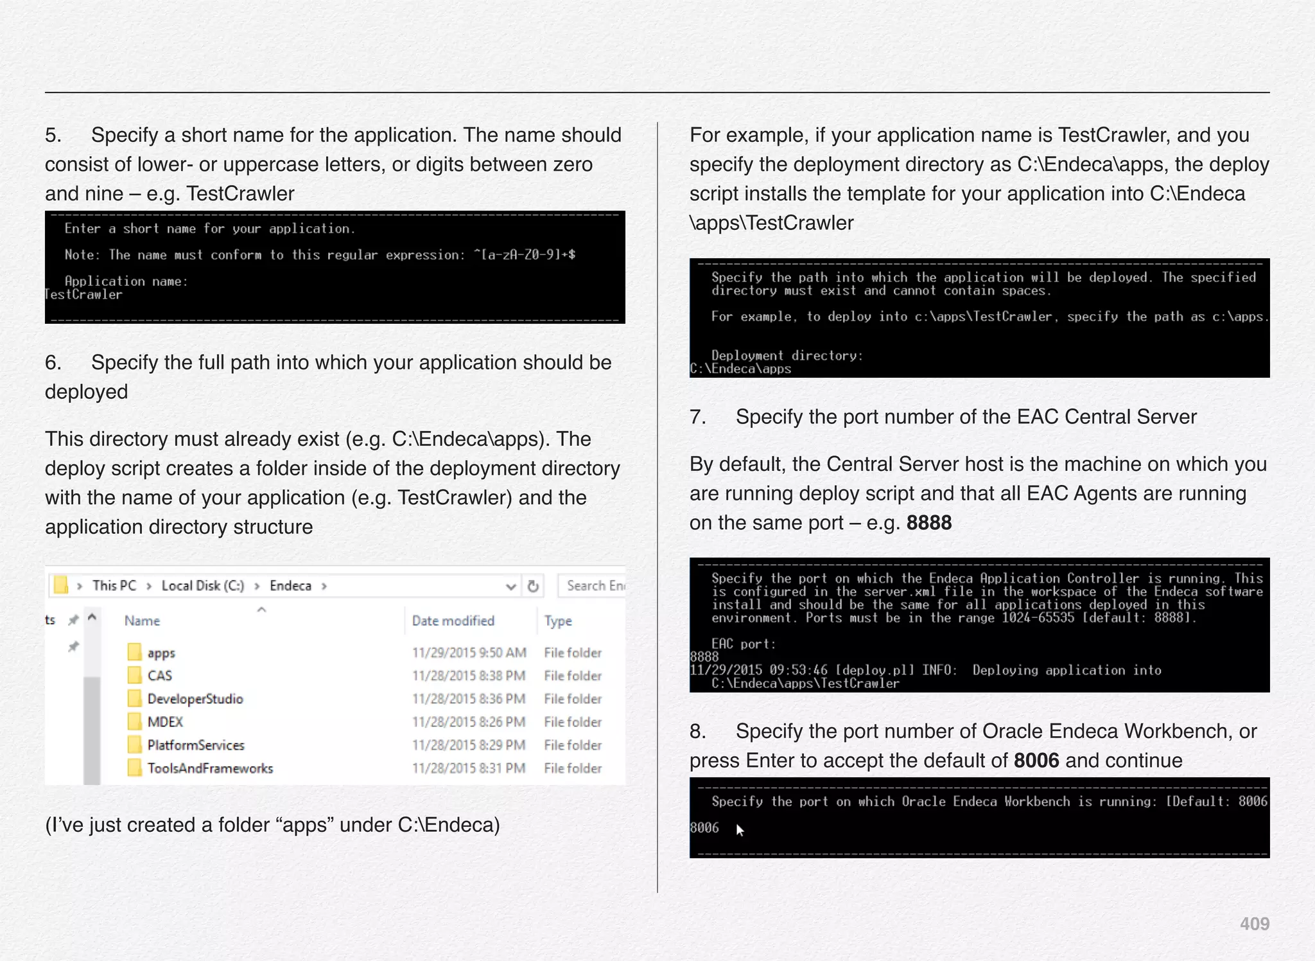Expand the chevron after This PC

coord(149,586)
